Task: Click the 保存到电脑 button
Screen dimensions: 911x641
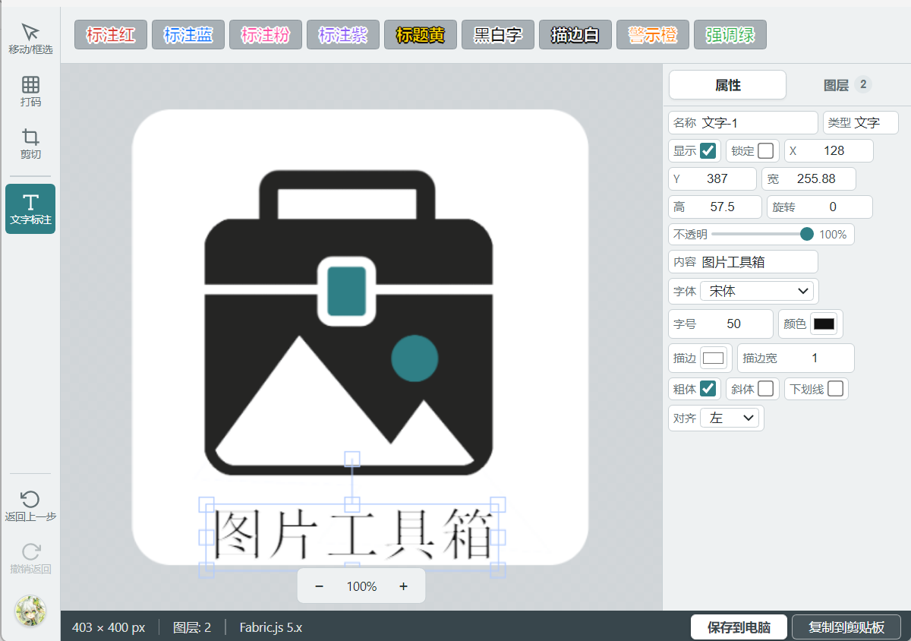Action: (x=739, y=627)
